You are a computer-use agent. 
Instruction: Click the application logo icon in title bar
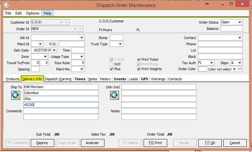[x=6, y=5]
